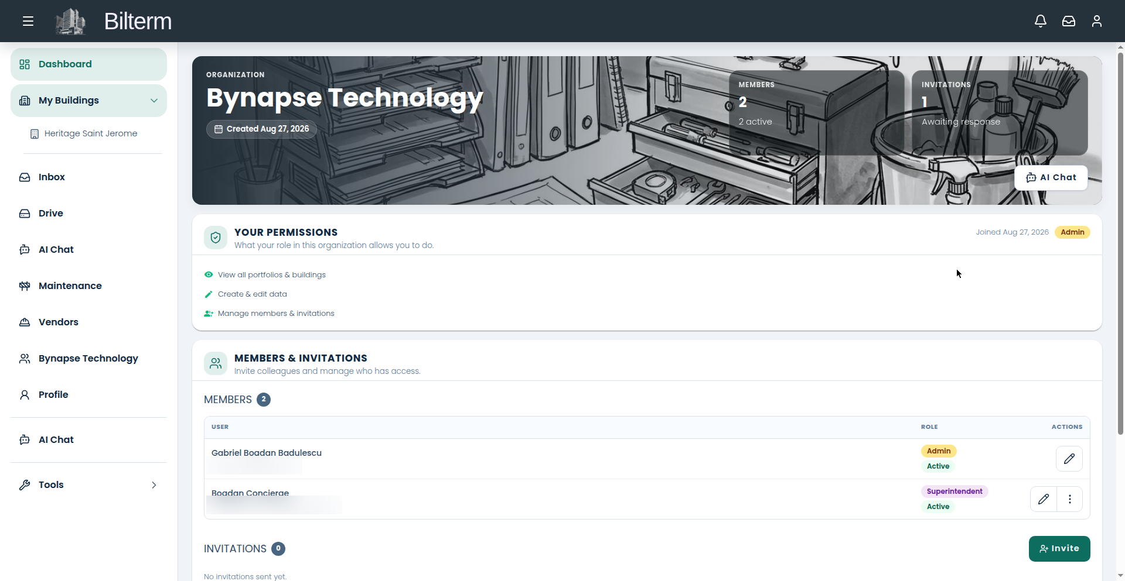Image resolution: width=1125 pixels, height=581 pixels.
Task: Open the hamburger menu icon
Action: 28,22
